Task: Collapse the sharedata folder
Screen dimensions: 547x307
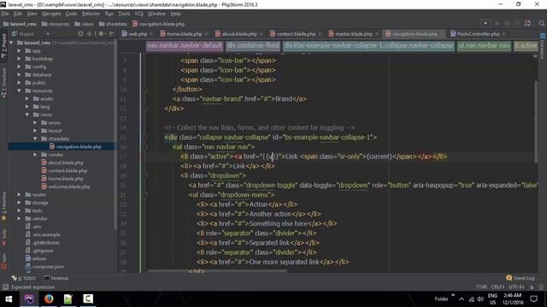Action: 35,139
